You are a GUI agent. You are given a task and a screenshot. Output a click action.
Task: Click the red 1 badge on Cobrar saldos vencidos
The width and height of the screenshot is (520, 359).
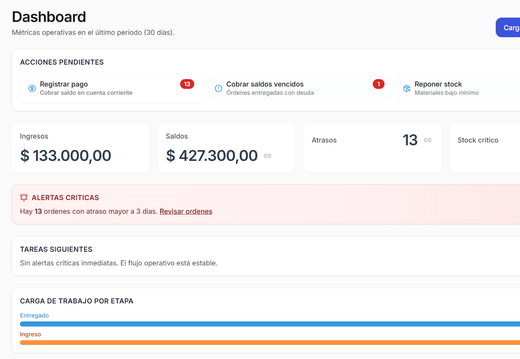click(x=379, y=84)
